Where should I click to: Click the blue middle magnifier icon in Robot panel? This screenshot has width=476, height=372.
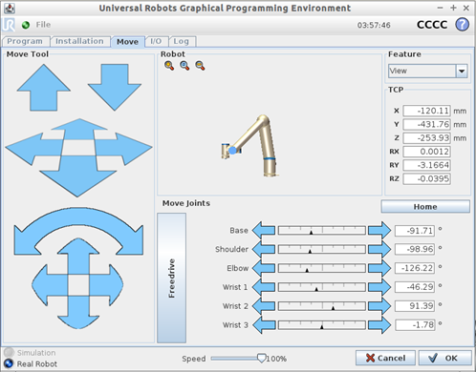184,66
